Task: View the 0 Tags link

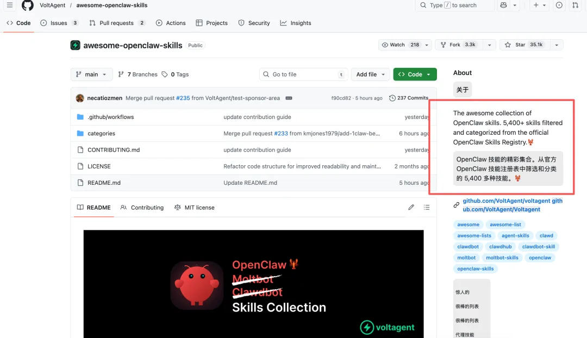Action: (175, 74)
